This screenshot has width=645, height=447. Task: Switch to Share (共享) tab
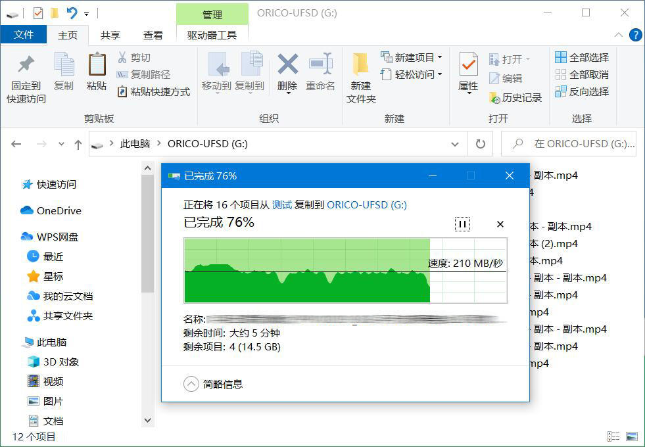point(110,35)
